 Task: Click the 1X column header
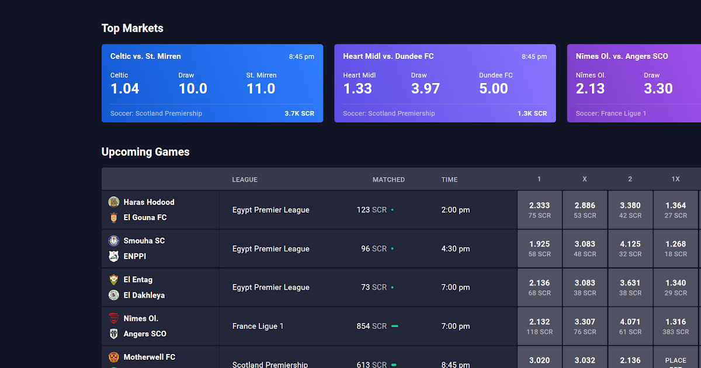pyautogui.click(x=675, y=179)
